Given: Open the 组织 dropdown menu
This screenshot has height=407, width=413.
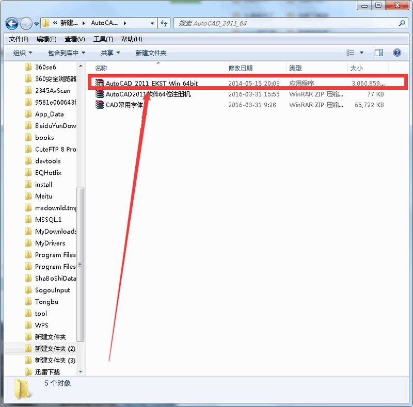Looking at the screenshot, I should pos(23,53).
